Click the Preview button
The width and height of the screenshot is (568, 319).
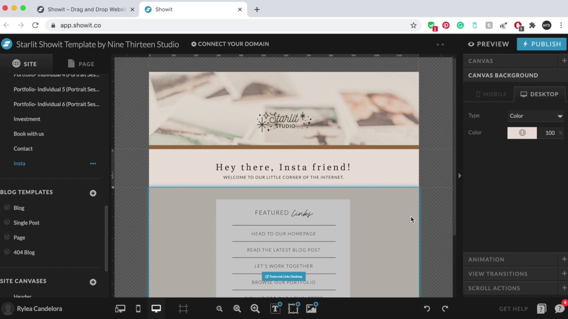(489, 44)
